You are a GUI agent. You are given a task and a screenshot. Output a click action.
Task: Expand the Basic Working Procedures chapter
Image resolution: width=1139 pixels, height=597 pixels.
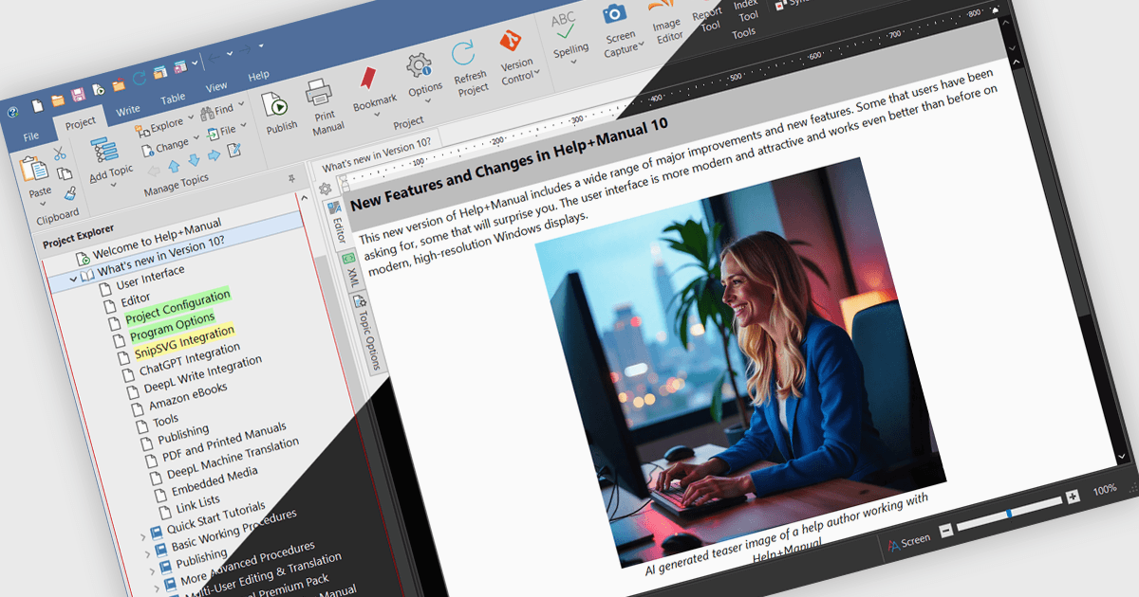coord(149,555)
